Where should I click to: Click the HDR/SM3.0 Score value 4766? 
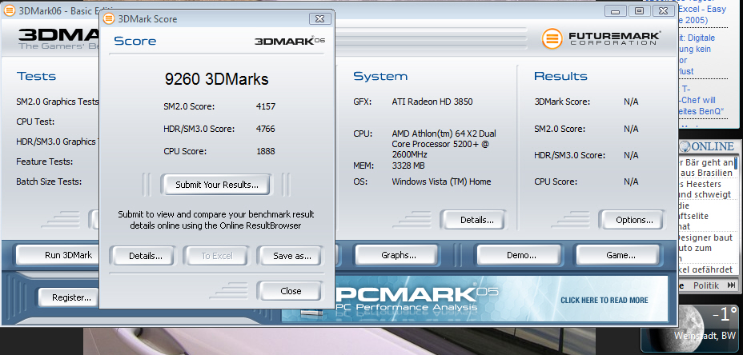pos(265,129)
